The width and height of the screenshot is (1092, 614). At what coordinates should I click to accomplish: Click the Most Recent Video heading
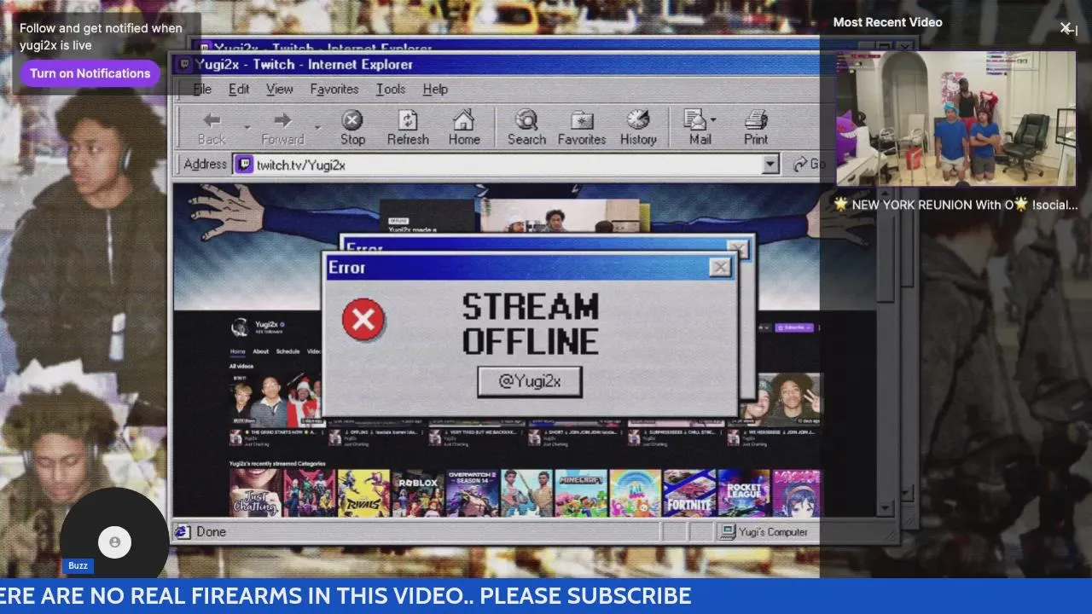[887, 22]
